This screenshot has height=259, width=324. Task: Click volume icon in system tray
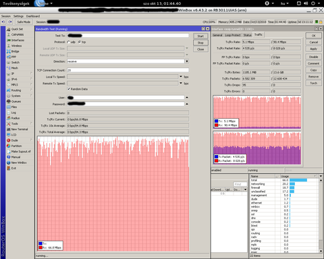(x=305, y=3)
